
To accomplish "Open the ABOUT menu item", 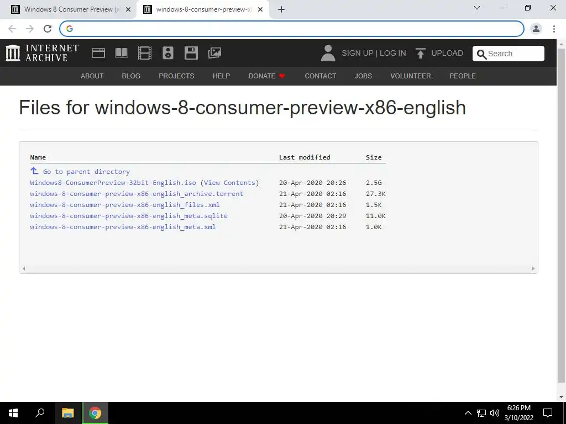I will click(92, 76).
